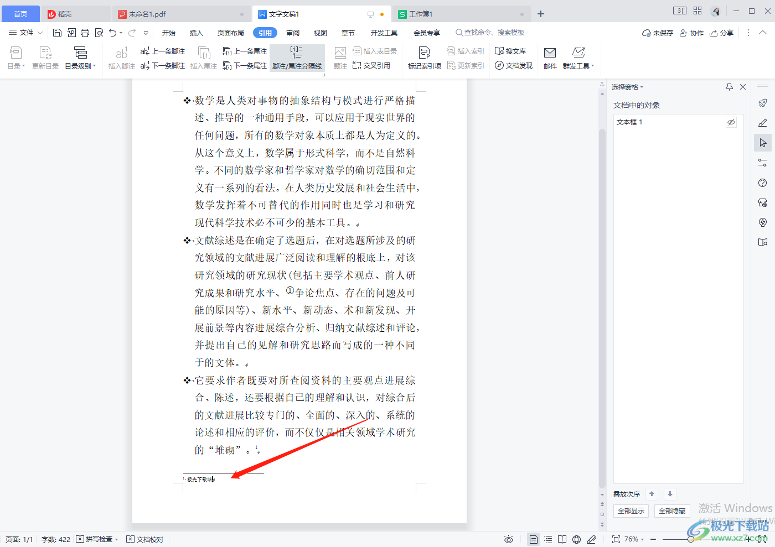The image size is (775, 547).
Task: Open the 选择窗格 dropdown in side panel
Action: tap(626, 87)
